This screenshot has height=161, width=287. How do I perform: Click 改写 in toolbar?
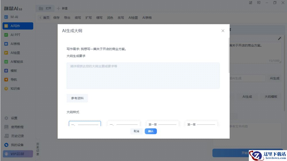(121, 18)
